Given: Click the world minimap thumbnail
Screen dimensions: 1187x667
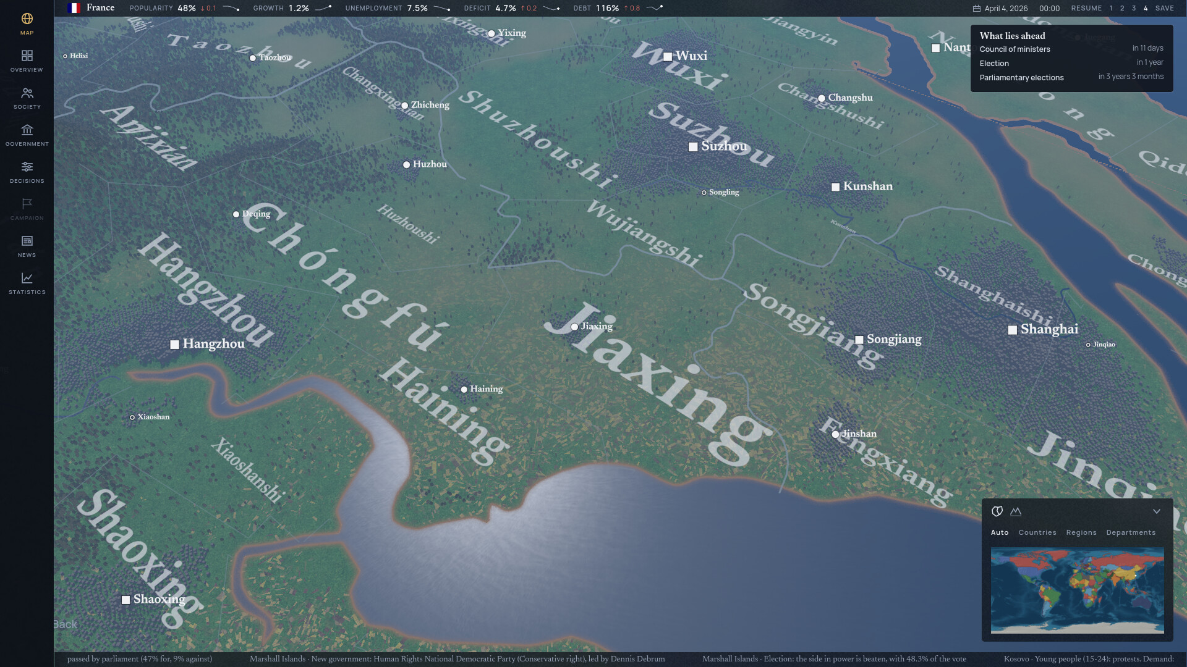Looking at the screenshot, I should click(1077, 590).
